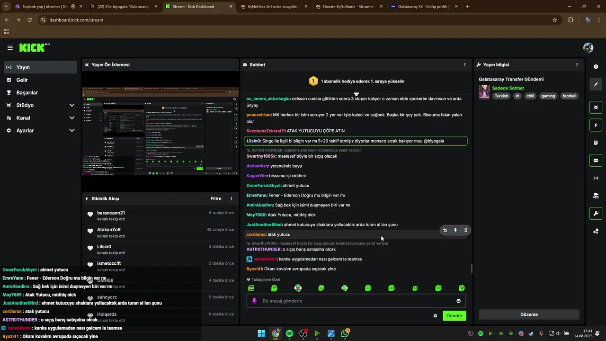606x341 pixels.
Task: Open OBS Studio from the taskbar
Action: pyautogui.click(x=303, y=333)
